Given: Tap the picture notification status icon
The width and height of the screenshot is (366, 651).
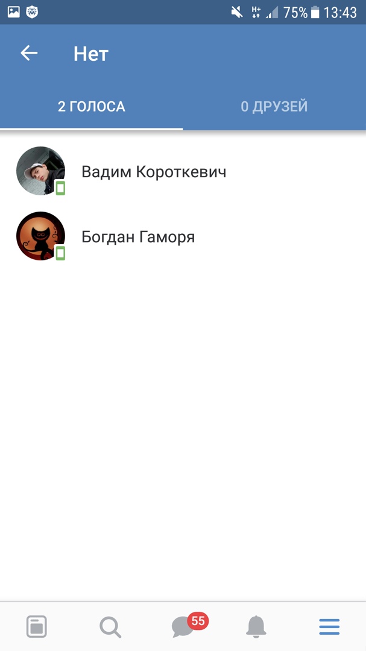Looking at the screenshot, I should click(x=13, y=13).
